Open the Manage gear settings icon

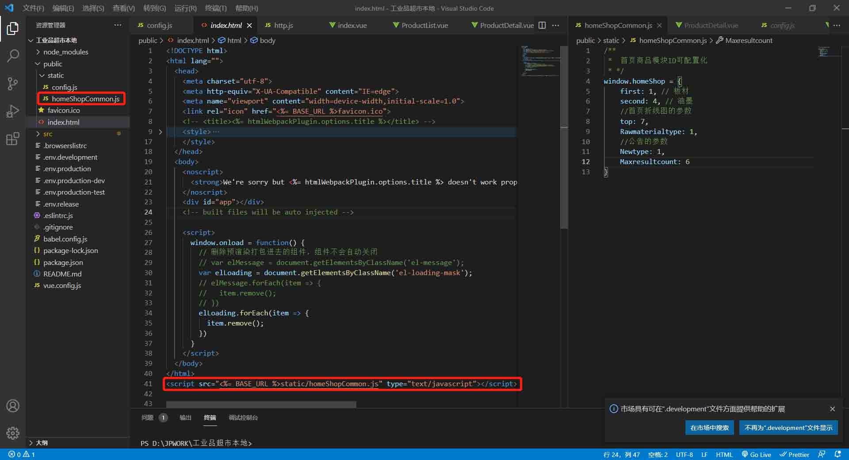(x=13, y=433)
